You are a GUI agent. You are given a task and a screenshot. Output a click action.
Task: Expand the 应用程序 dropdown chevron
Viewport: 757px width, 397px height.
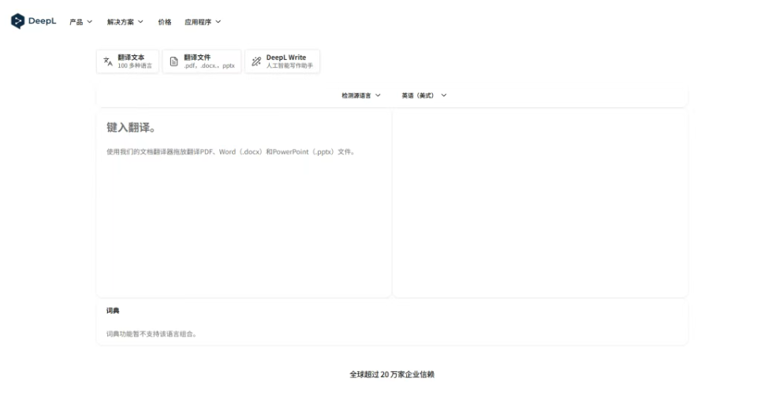pos(218,22)
